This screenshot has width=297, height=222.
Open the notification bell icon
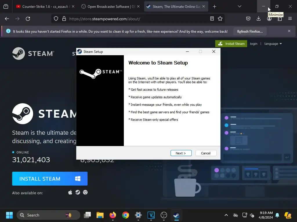coord(277,215)
